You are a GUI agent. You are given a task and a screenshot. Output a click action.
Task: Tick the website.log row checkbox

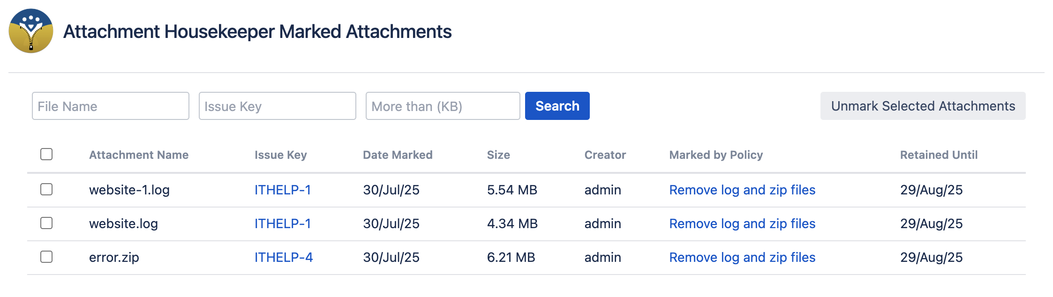46,223
